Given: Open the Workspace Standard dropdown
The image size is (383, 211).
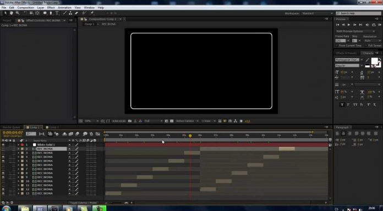Looking at the screenshot, I should (x=317, y=13).
